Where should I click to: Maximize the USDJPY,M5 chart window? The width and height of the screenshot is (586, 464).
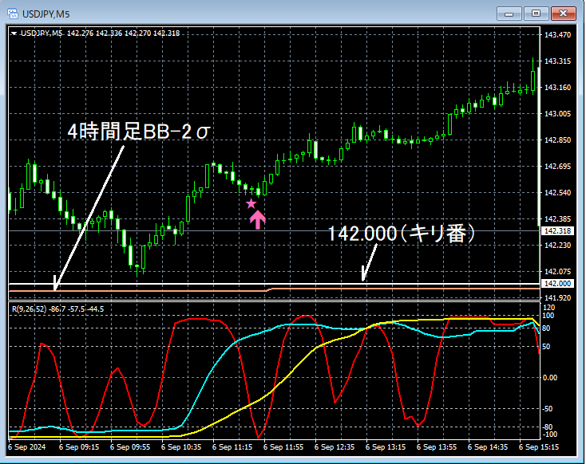coord(536,14)
